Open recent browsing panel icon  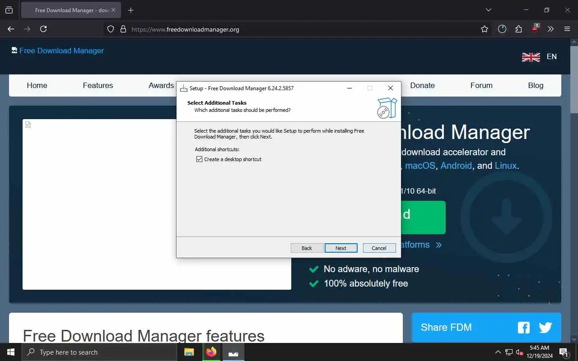coord(9,10)
